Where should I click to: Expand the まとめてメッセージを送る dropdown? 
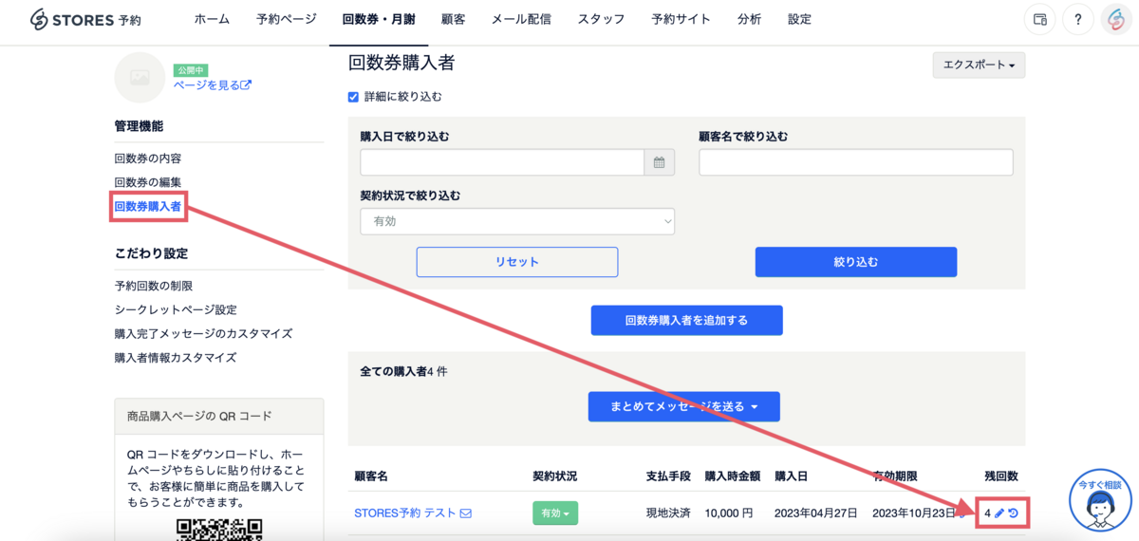click(x=683, y=406)
